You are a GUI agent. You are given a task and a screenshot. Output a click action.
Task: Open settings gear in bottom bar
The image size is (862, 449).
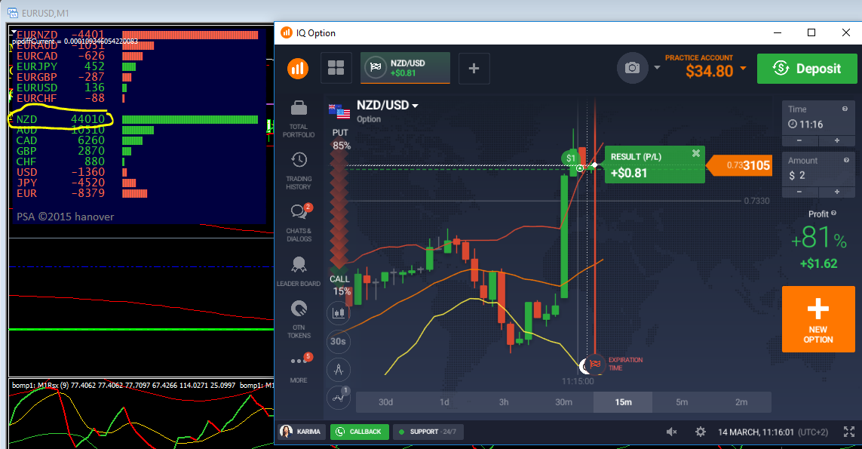[701, 432]
